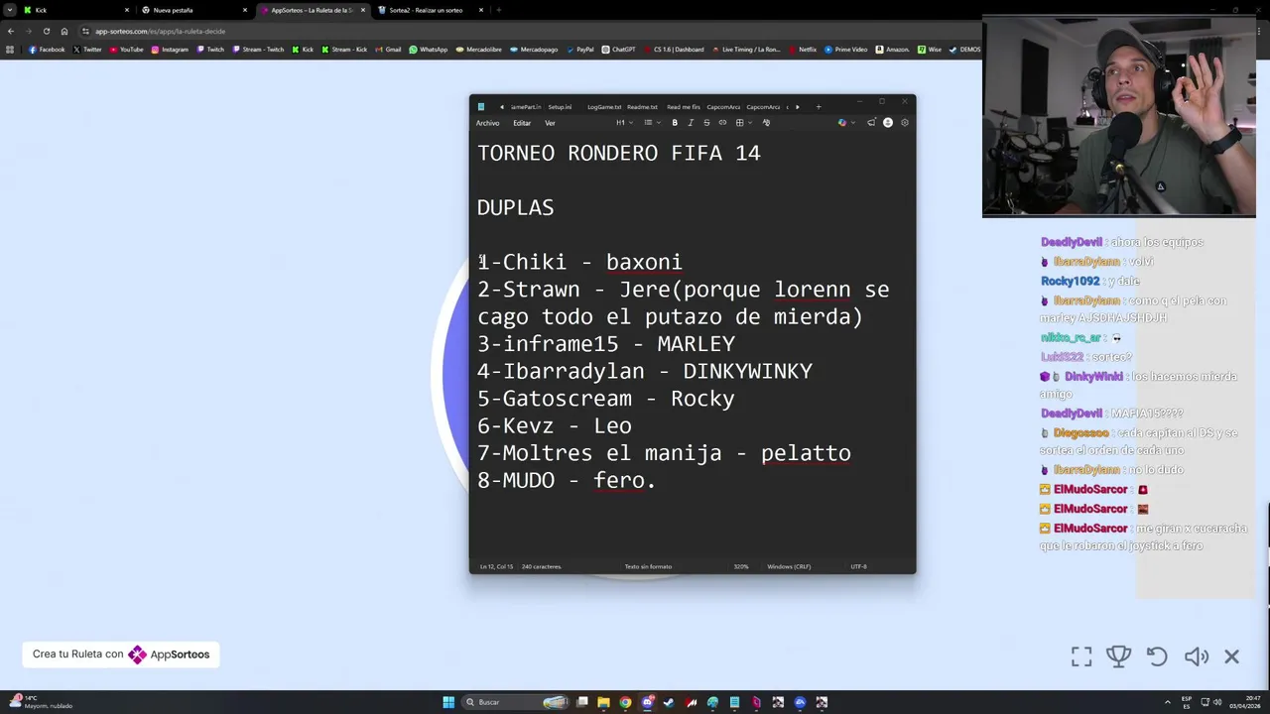Open Notepad settings gear
The image size is (1270, 714).
pyautogui.click(x=904, y=123)
